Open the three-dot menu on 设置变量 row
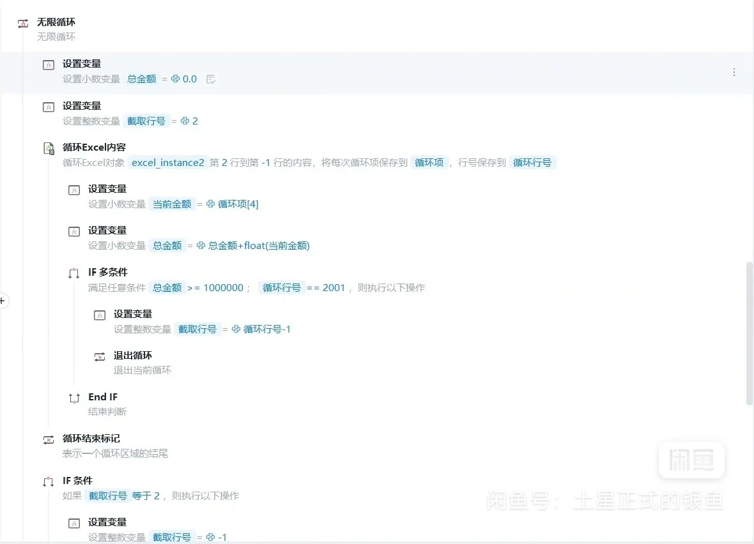Image resolution: width=754 pixels, height=544 pixels. 734,72
